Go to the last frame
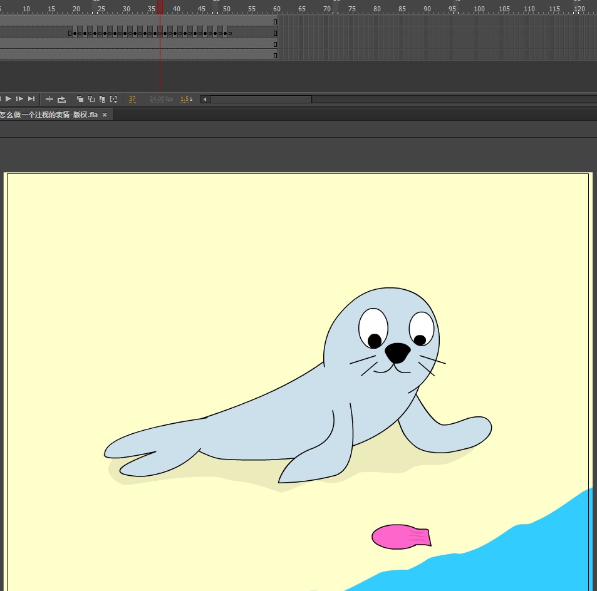The image size is (597, 591). pos(31,99)
